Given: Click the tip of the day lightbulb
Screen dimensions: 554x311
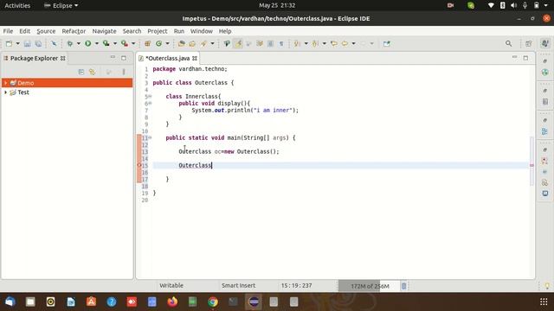Looking at the screenshot, I should click(x=547, y=286).
